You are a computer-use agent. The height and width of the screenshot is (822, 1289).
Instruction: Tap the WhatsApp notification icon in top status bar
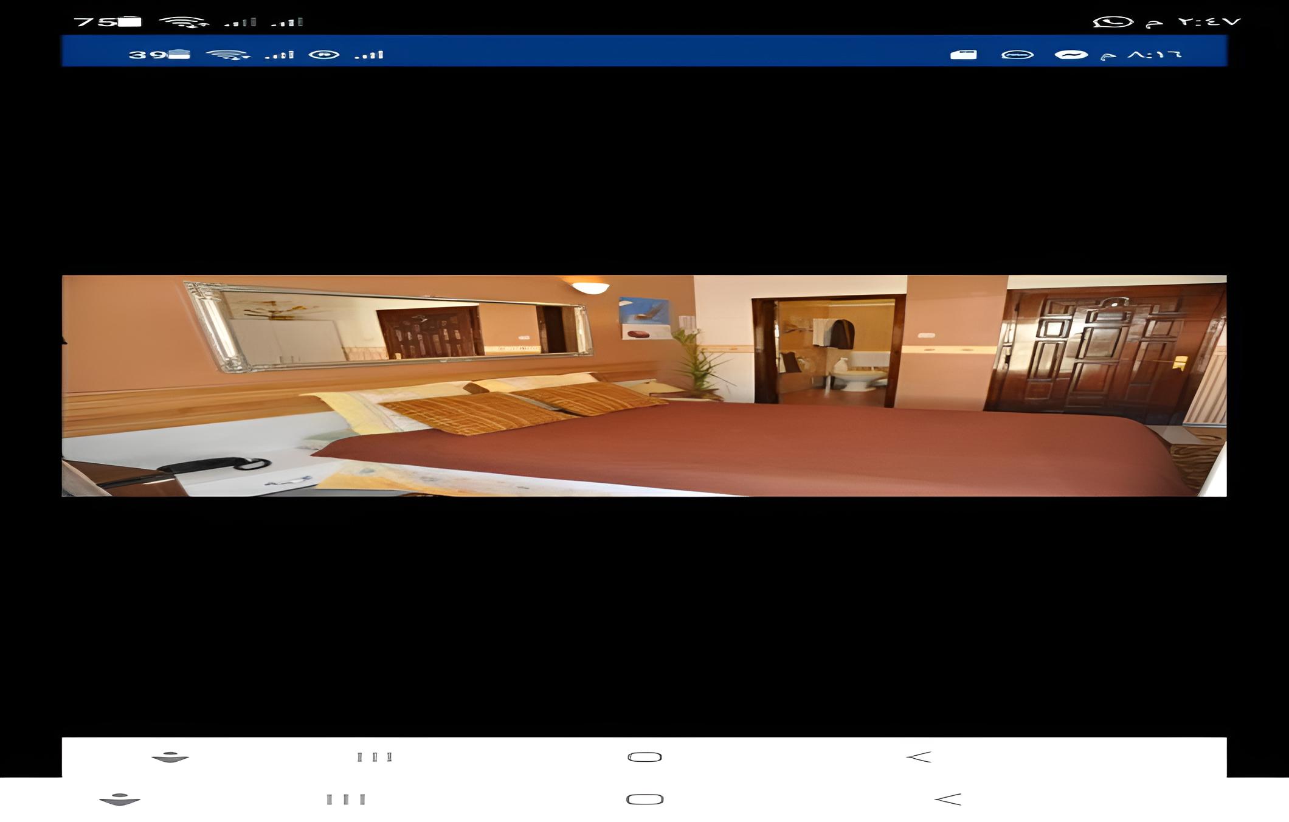(x=1112, y=22)
